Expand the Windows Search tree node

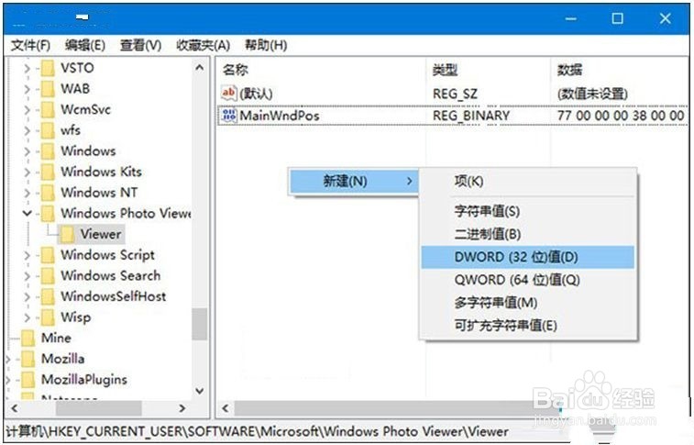(27, 276)
